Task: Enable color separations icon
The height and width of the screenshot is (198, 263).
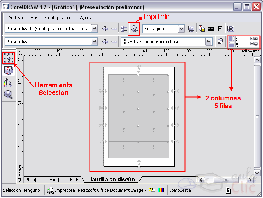Action: coord(202,29)
